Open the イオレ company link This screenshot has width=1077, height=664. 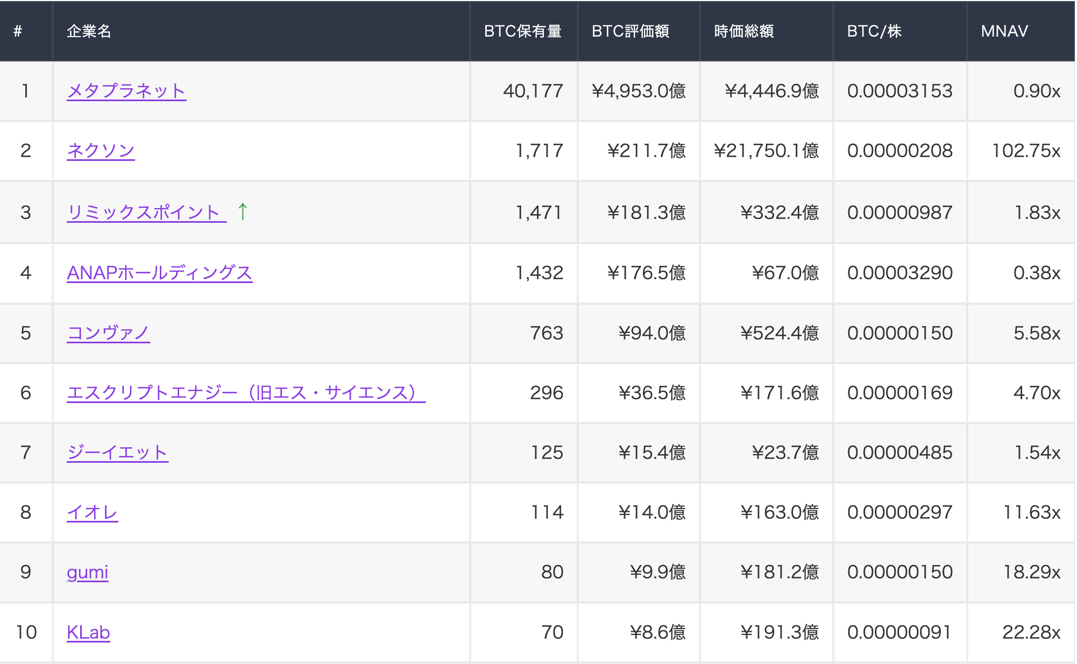click(x=93, y=513)
